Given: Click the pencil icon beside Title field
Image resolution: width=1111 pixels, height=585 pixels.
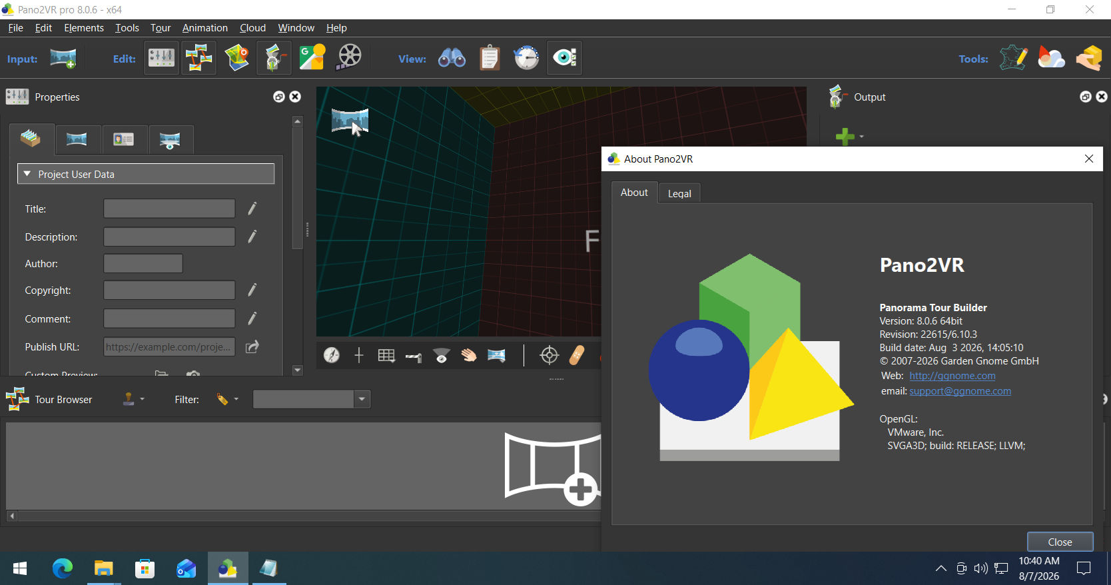Looking at the screenshot, I should coord(252,209).
